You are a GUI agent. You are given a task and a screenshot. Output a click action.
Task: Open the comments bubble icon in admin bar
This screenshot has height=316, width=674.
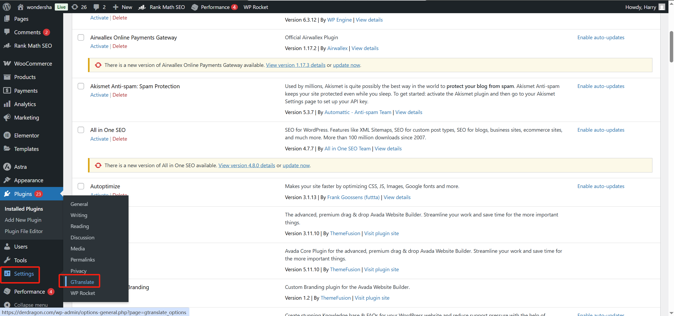[x=97, y=7]
